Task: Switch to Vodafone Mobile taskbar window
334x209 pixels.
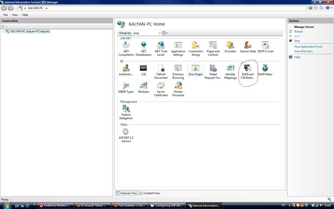Action: pos(56,205)
